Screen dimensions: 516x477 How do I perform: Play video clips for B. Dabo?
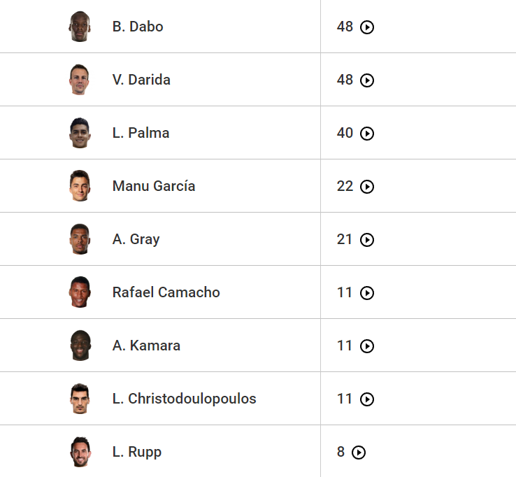pos(367,27)
